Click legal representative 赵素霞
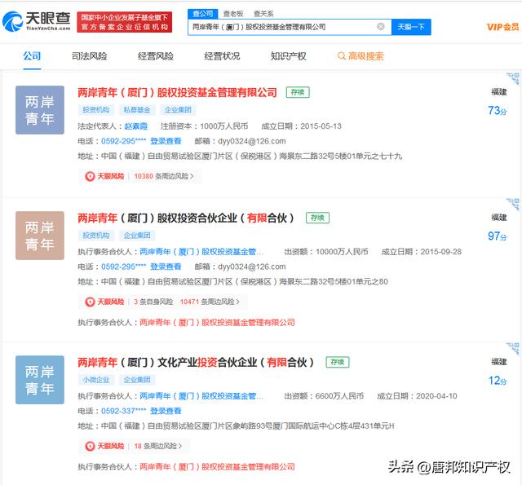The image size is (522, 485). (136, 126)
